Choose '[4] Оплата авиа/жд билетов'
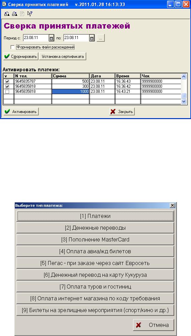The image size is (191, 336). (95, 251)
